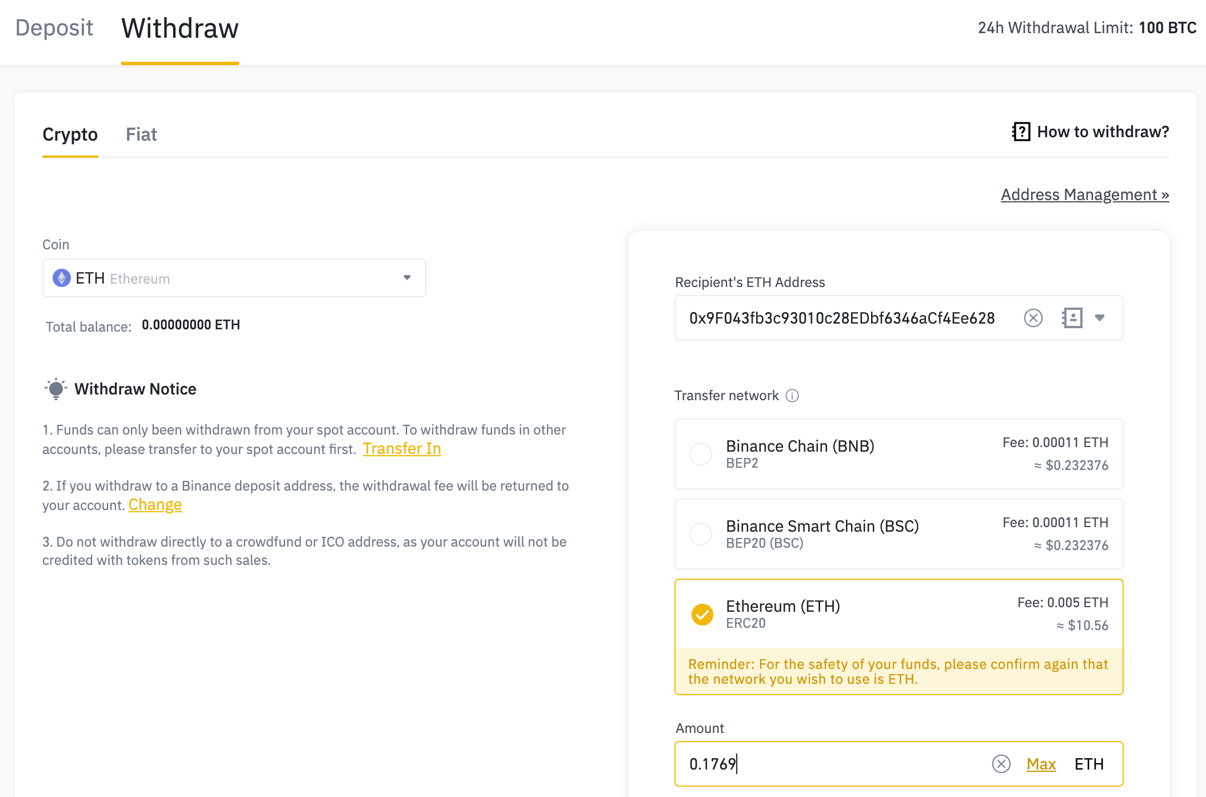Follow the Transfer In link
Image resolution: width=1206 pixels, height=797 pixels.
click(x=402, y=449)
